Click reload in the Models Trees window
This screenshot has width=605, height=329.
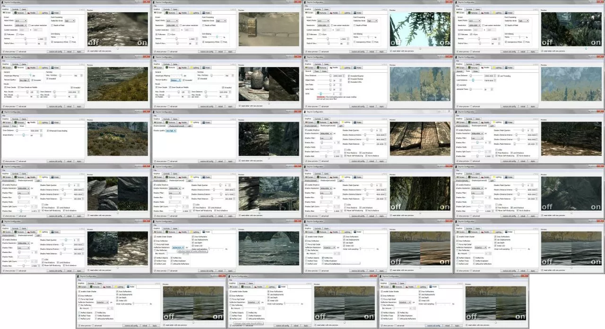point(523,106)
